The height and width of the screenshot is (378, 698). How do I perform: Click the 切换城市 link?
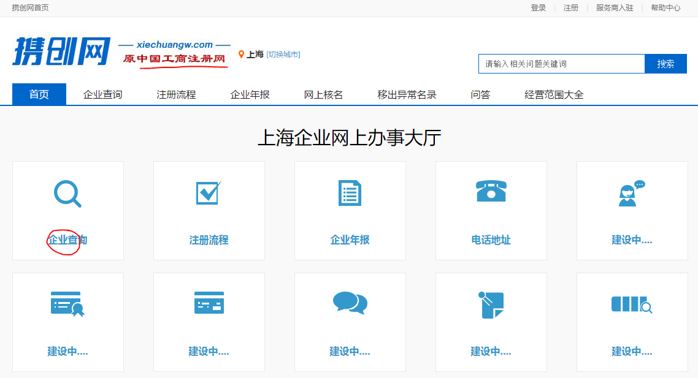pyautogui.click(x=283, y=55)
